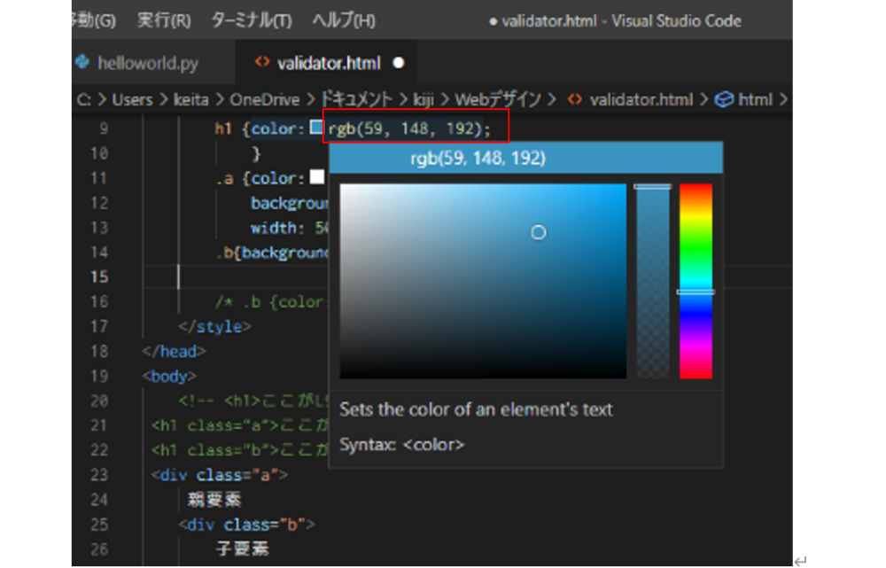Click the hue slider handle
The width and height of the screenshot is (886, 568).
pos(696,292)
